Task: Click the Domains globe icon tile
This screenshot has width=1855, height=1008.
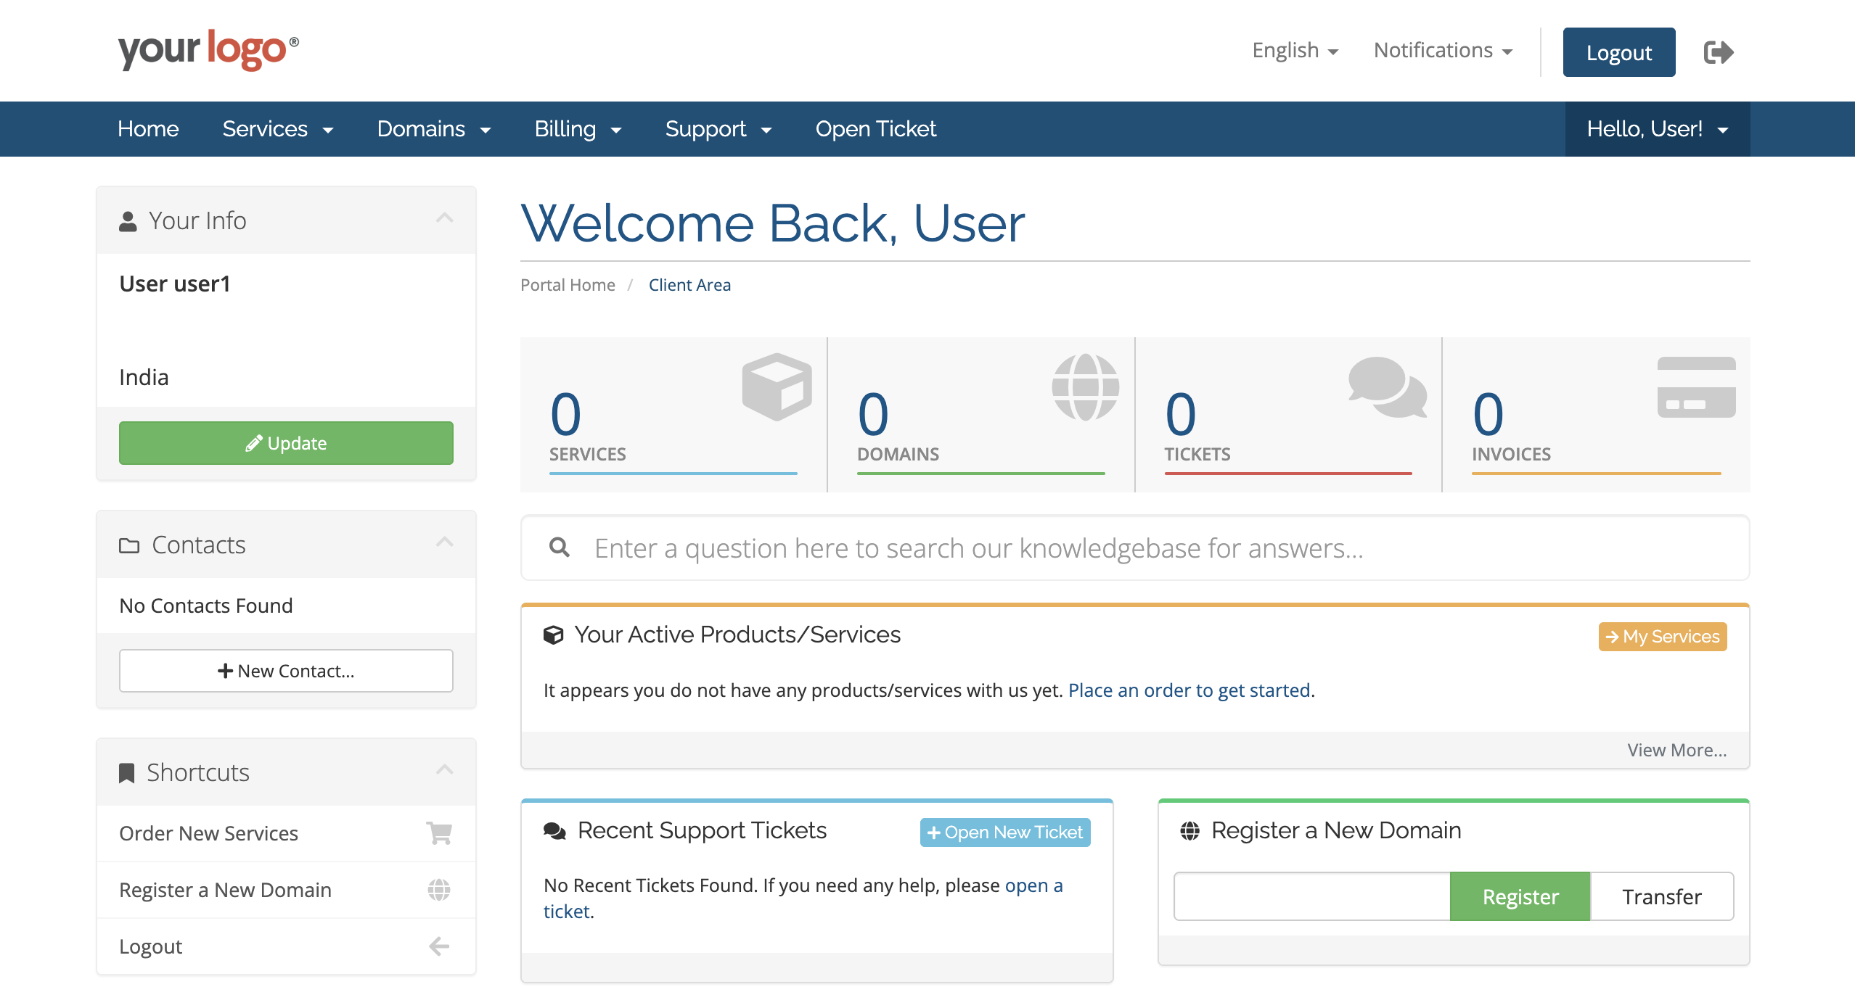Action: 1085,387
